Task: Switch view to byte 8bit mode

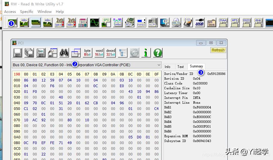Action: (87, 53)
